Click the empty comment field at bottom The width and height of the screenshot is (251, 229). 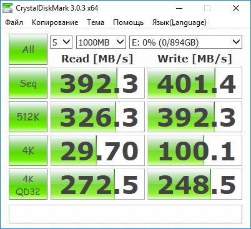(x=125, y=214)
